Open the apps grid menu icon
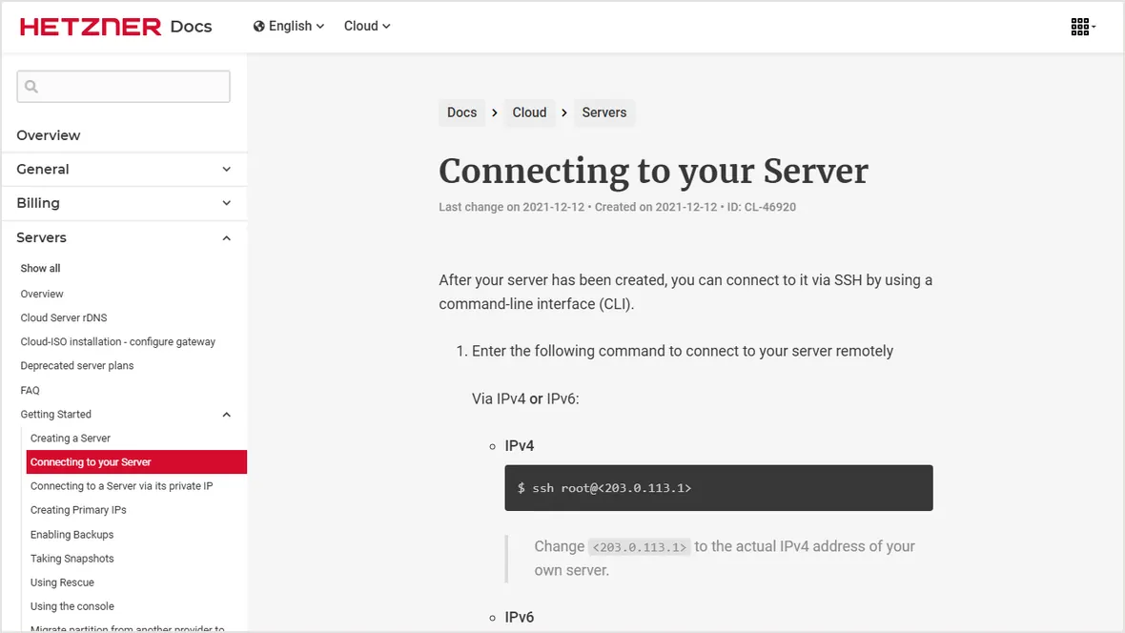The image size is (1125, 633). (1082, 27)
